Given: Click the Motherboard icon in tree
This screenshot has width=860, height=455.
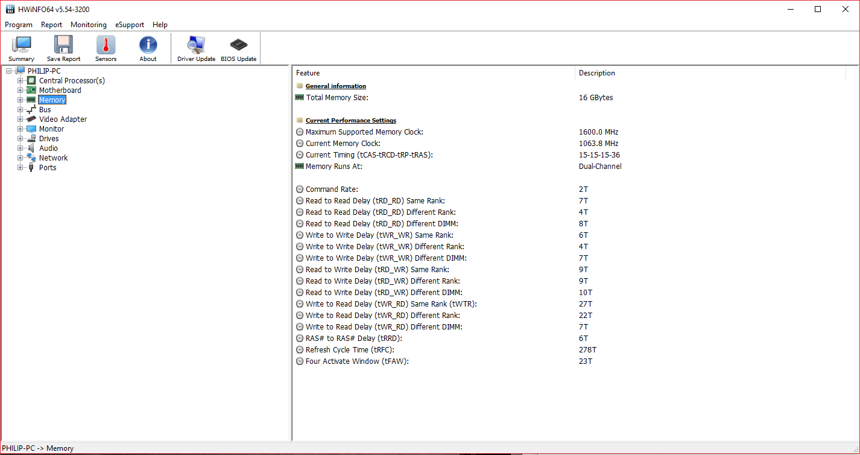Looking at the screenshot, I should [x=31, y=90].
